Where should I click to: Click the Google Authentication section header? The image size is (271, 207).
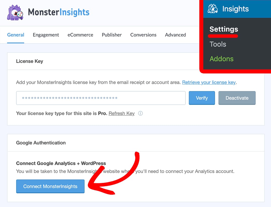41,143
